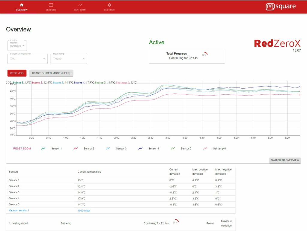Click the Sensor 4 legend label
The height and width of the screenshot is (231, 307).
[153, 149]
